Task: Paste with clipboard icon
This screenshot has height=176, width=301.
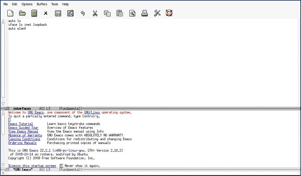Action: tap(120, 13)
